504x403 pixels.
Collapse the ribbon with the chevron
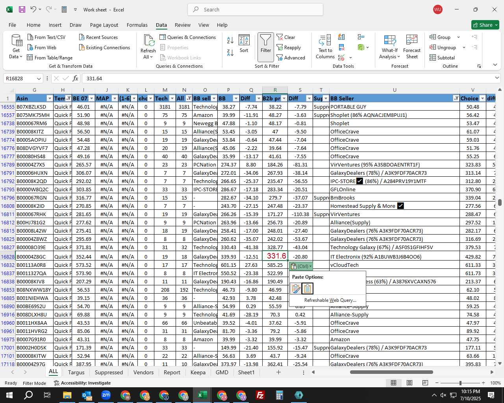pyautogui.click(x=495, y=65)
